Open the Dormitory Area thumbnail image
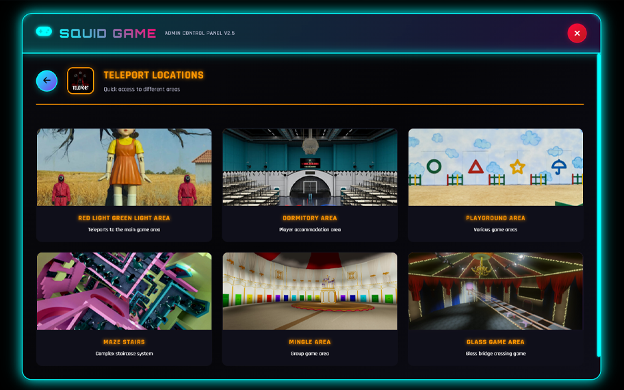The height and width of the screenshot is (390, 624). 310,167
